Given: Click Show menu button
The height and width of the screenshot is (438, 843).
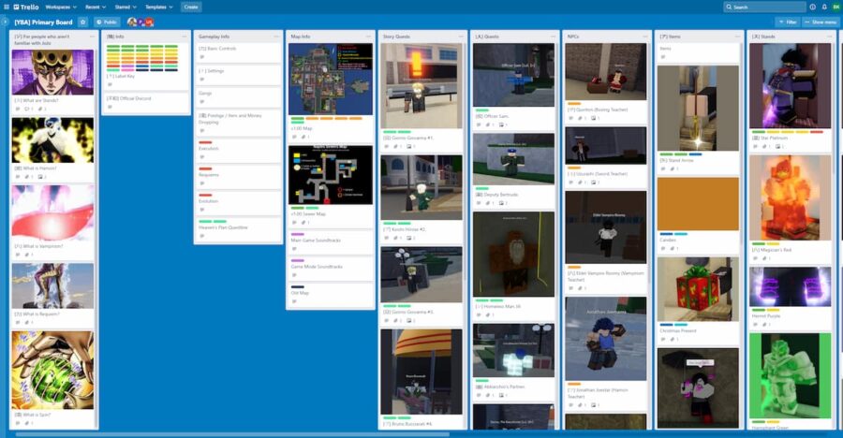Looking at the screenshot, I should 821,22.
